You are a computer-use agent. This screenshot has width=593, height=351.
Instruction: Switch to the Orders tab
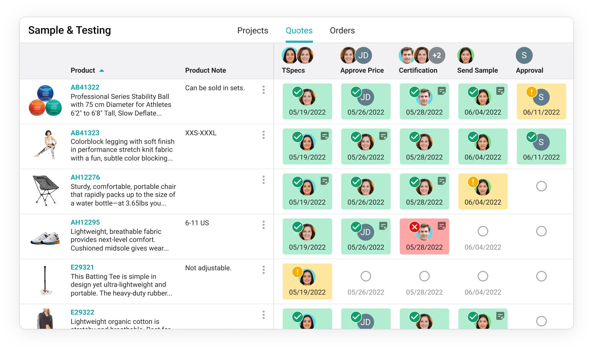click(x=342, y=31)
